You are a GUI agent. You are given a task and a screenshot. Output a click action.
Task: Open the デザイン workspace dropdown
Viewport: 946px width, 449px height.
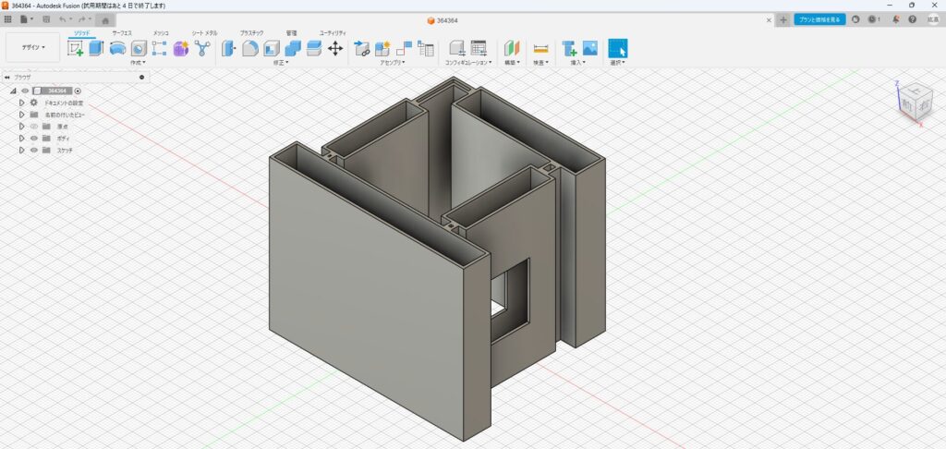point(32,47)
